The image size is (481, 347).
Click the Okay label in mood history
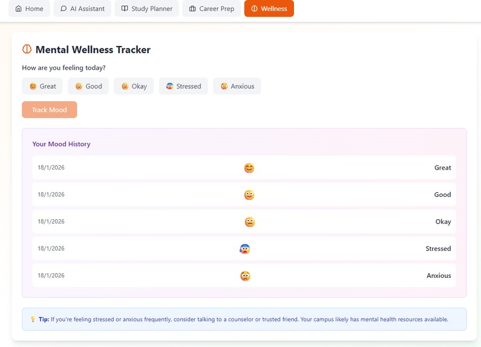pos(443,222)
